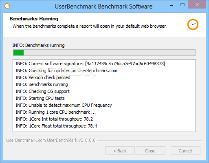Screen dimensions: 209x163
Task: Click the 'Version check passed' log line
Action: tap(43, 77)
